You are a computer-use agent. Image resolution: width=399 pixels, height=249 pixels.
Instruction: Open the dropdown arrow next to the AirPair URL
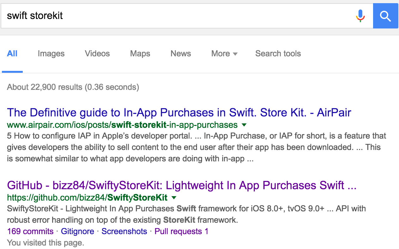coord(244,125)
